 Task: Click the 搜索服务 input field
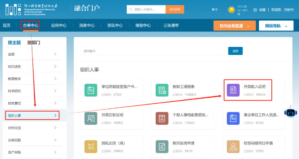click(152, 51)
